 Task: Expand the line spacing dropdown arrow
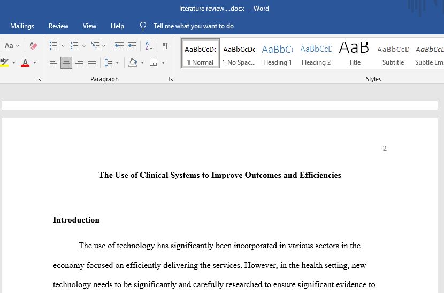tap(117, 62)
